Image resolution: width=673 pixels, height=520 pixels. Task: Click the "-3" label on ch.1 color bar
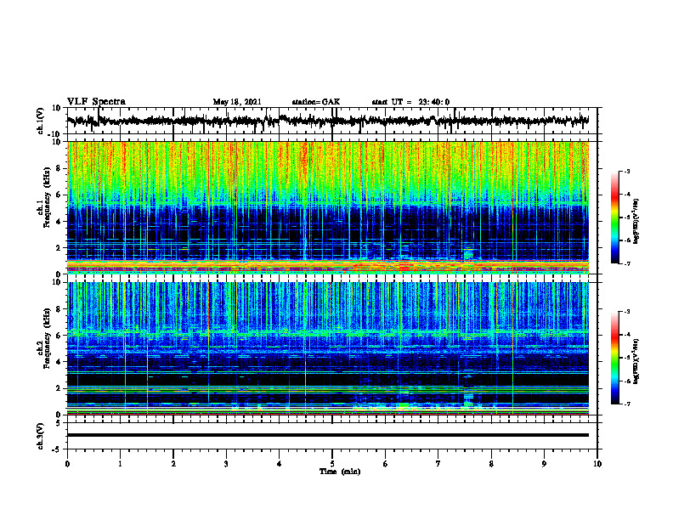click(626, 171)
